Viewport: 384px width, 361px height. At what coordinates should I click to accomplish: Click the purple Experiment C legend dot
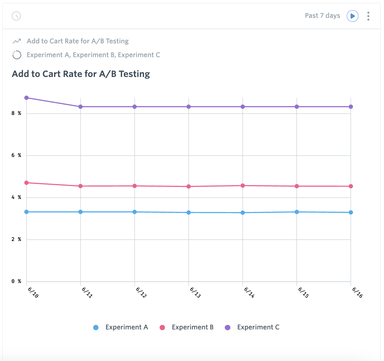[x=228, y=327]
